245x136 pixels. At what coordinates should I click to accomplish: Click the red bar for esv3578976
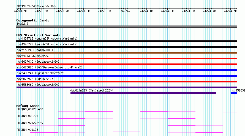pos(127,82)
